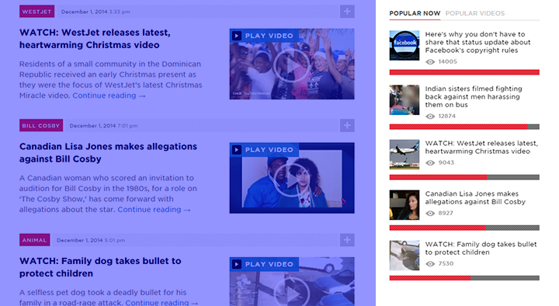Screen dimensions: 559x306
Task: Click the eye icon beside 14005 views
Action: (x=430, y=61)
